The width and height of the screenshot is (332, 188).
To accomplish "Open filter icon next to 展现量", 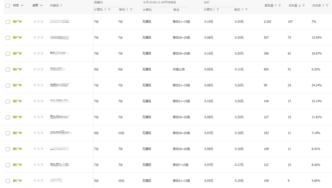I will (x=280, y=5).
